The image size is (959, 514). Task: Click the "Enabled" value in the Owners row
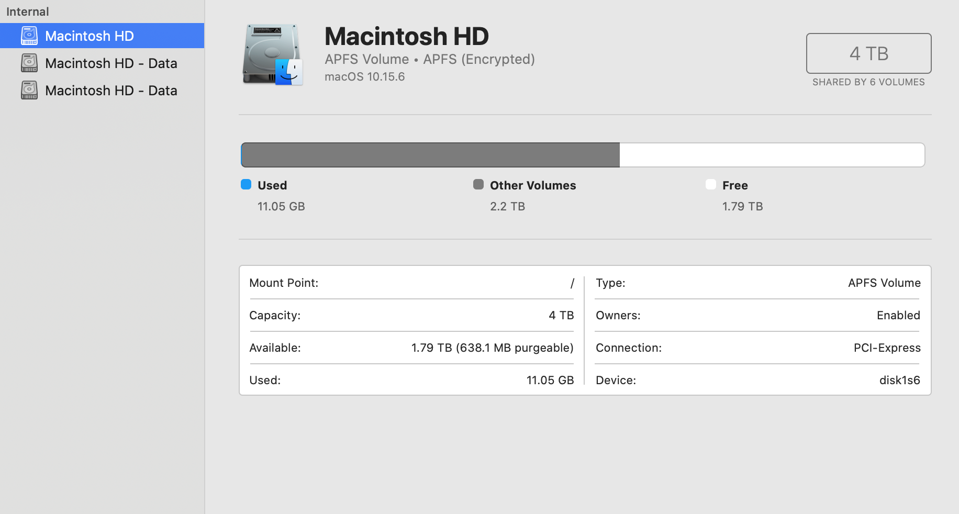point(898,315)
